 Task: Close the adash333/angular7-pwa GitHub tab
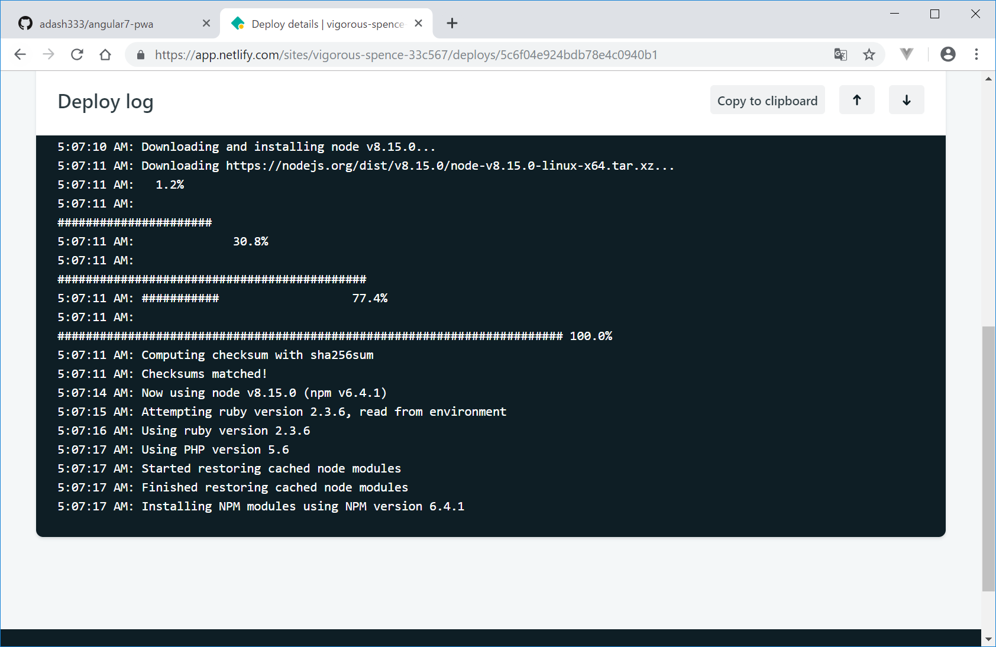206,23
